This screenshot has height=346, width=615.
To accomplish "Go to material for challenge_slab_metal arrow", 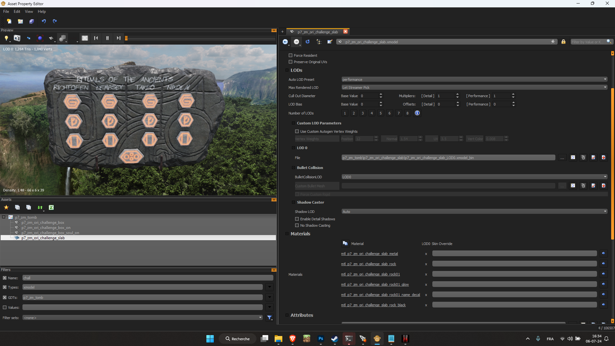I will tap(603, 253).
